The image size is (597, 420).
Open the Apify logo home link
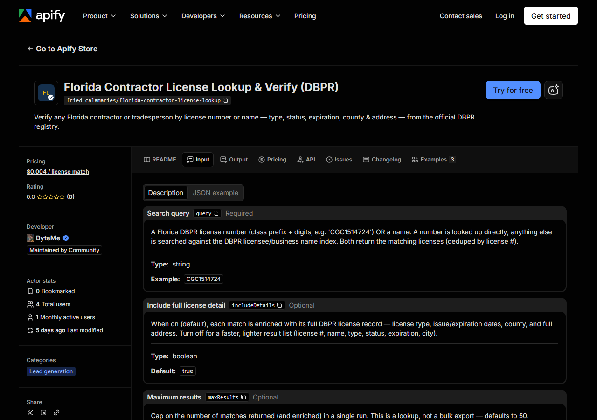point(42,16)
